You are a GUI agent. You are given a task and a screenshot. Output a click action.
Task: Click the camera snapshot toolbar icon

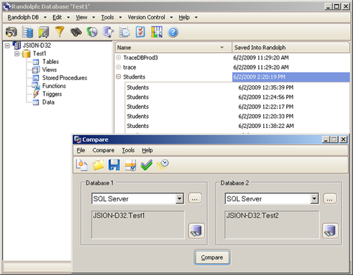pyautogui.click(x=11, y=32)
